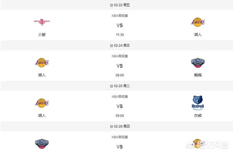Select the 02-22 周五 date header

[120, 5]
